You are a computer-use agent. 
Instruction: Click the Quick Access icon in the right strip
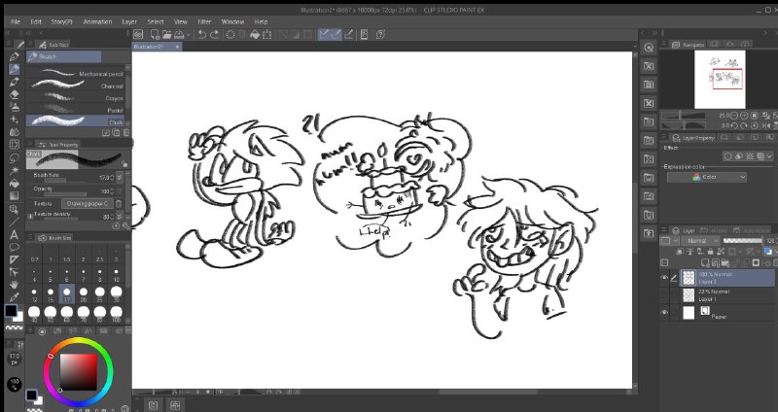649,48
